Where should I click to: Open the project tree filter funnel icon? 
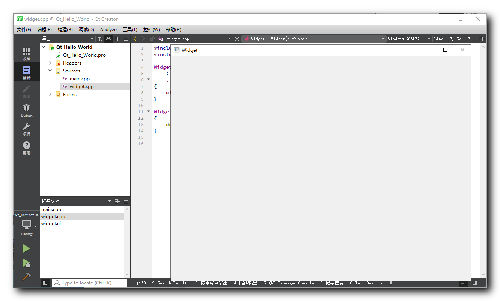[x=99, y=39]
